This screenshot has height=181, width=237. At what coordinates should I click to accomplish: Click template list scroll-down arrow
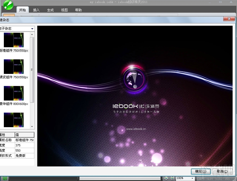pos(32,127)
